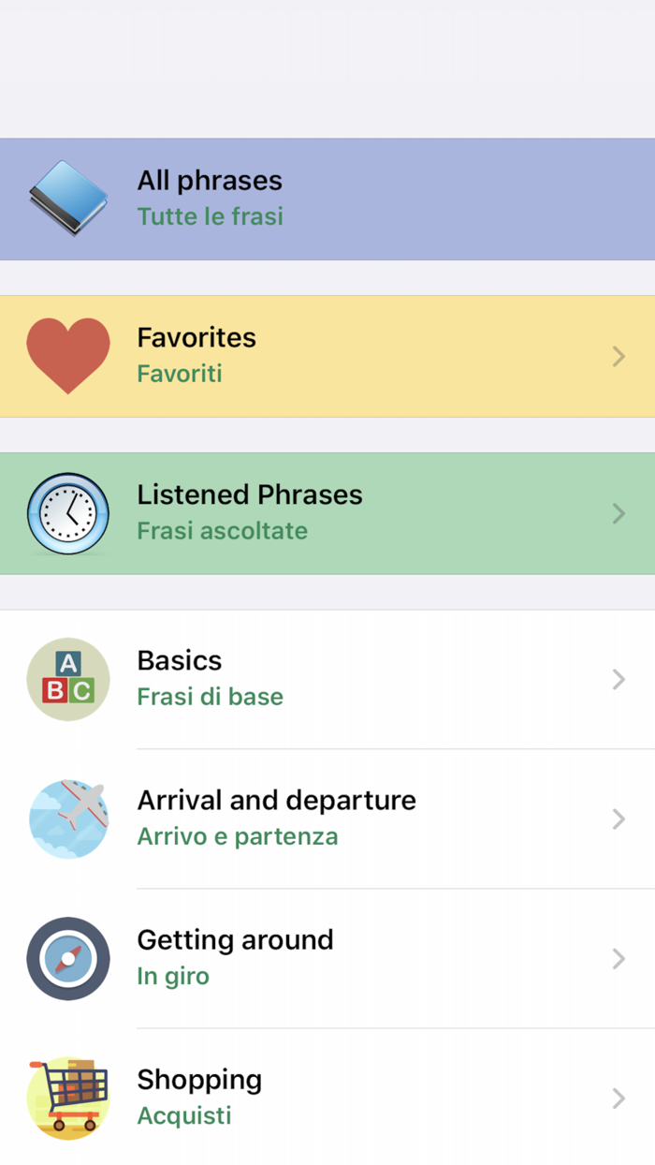Expand the Basics category chevron

point(618,679)
